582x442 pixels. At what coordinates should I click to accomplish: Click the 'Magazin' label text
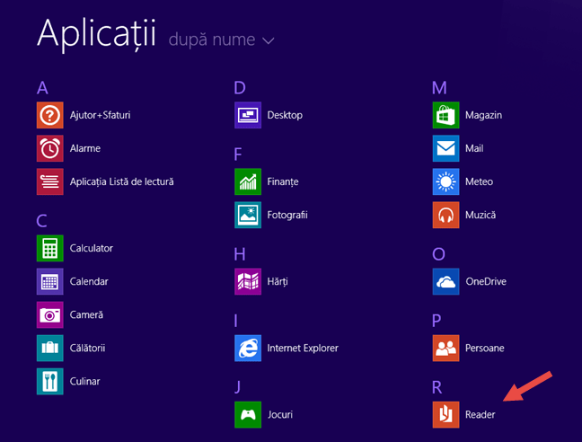point(483,115)
